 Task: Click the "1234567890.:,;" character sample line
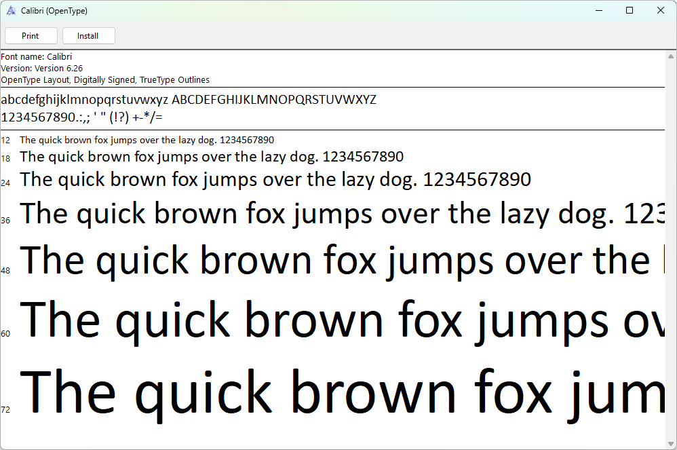tap(81, 117)
